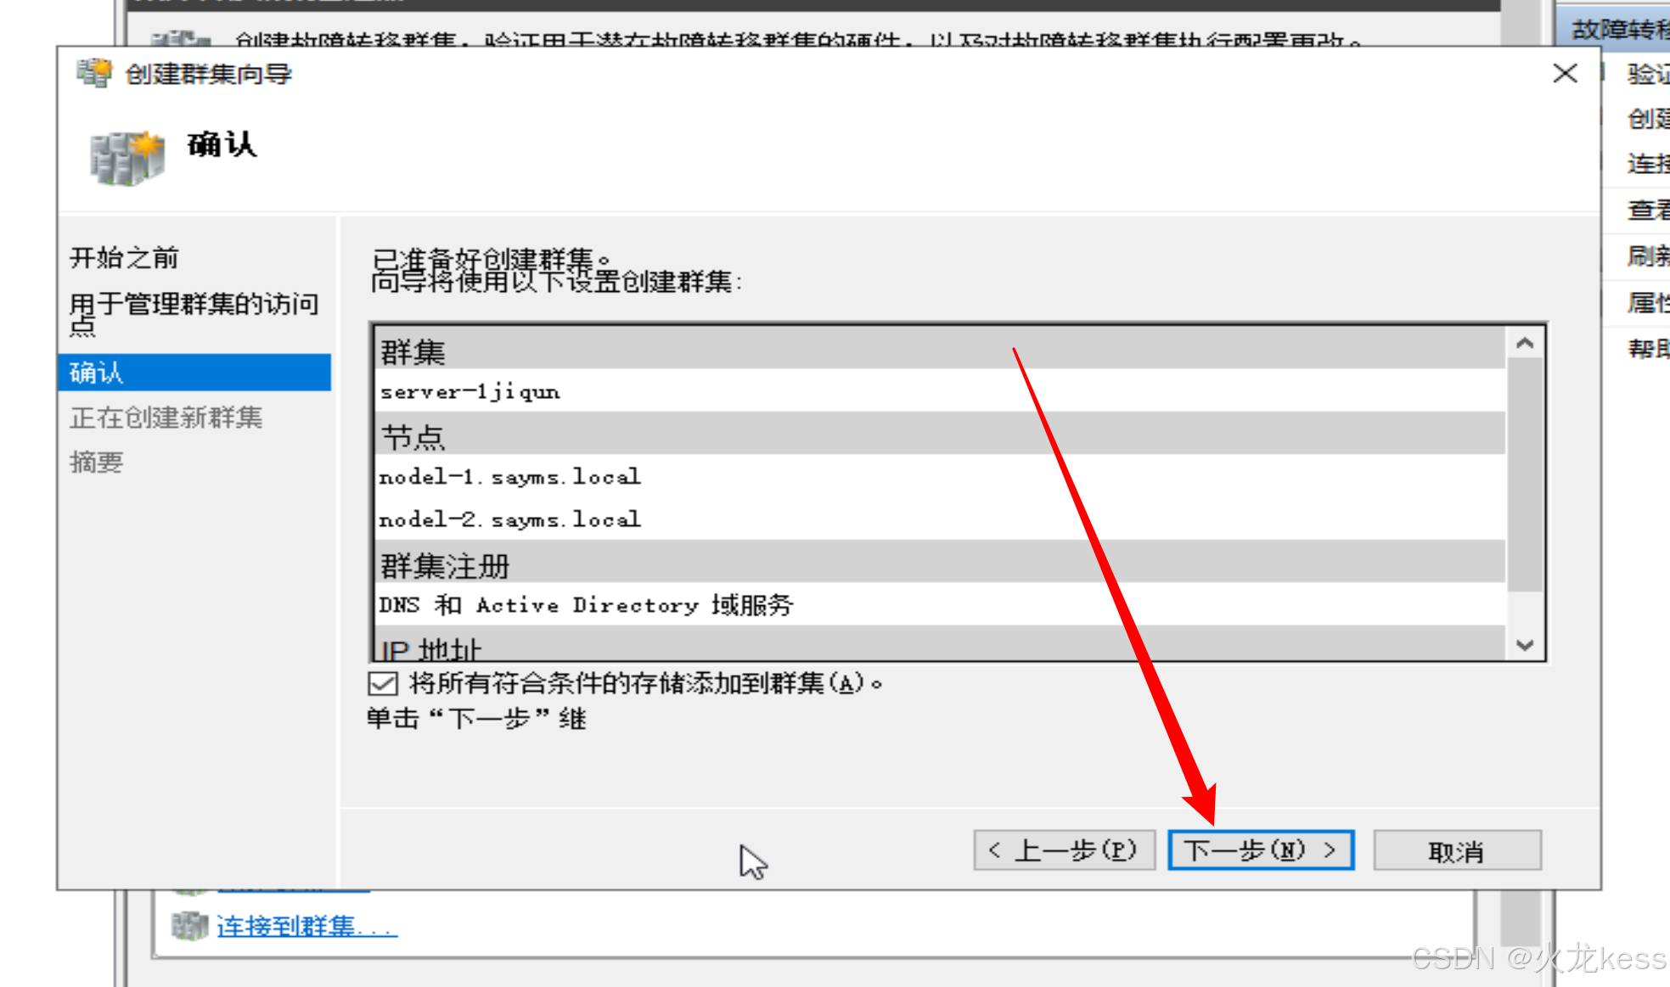Select 用于管理群集的访问点 step
This screenshot has height=987, width=1670.
(194, 313)
